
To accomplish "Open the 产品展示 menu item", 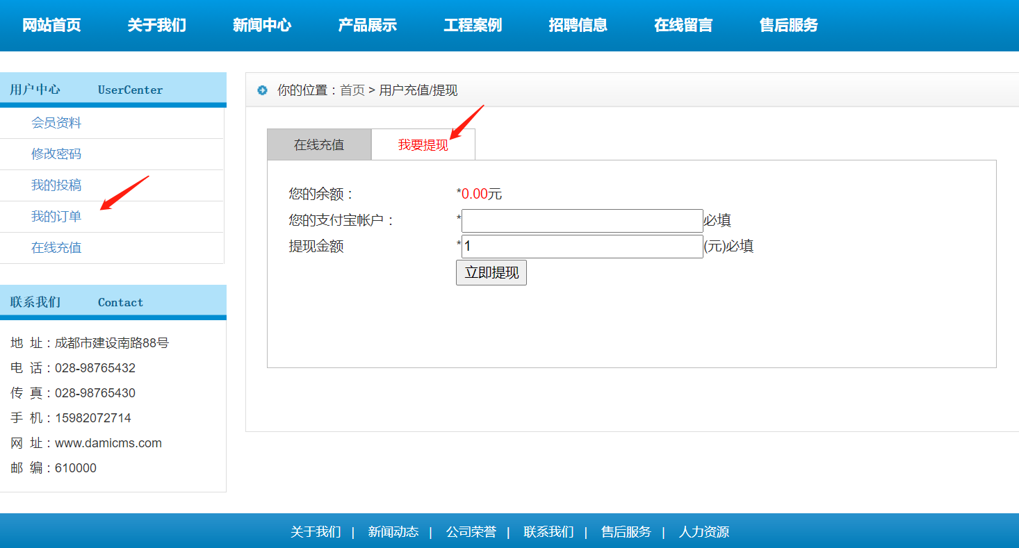I will [x=368, y=25].
